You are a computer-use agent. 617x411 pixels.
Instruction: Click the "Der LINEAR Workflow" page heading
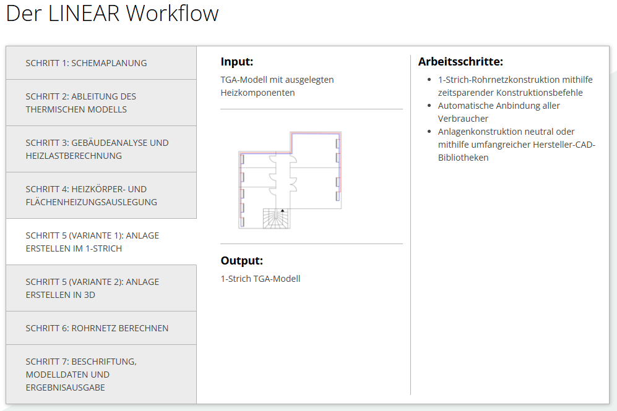[112, 14]
